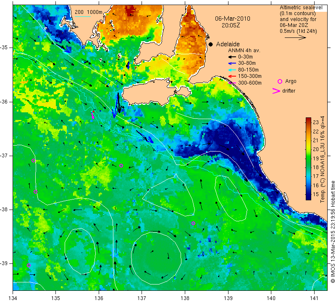Click the longitude axis label 139
This screenshot has height=303, width=336.
coord(228,298)
